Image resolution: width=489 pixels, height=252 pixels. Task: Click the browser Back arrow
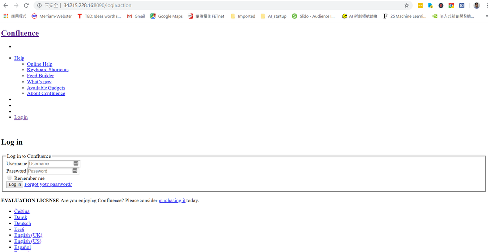pos(5,5)
